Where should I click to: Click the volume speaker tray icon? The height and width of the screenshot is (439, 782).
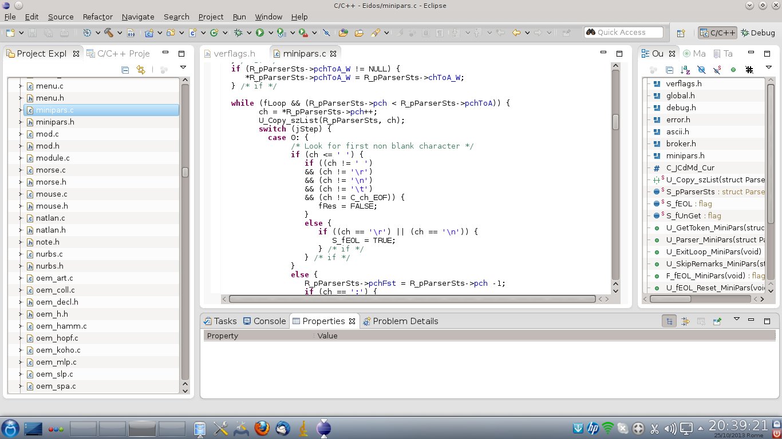[670, 428]
